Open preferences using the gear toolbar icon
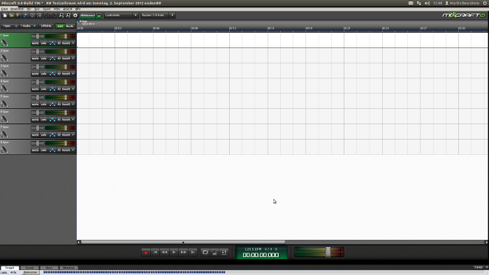Screen dimensions: 489x275 coord(75,15)
